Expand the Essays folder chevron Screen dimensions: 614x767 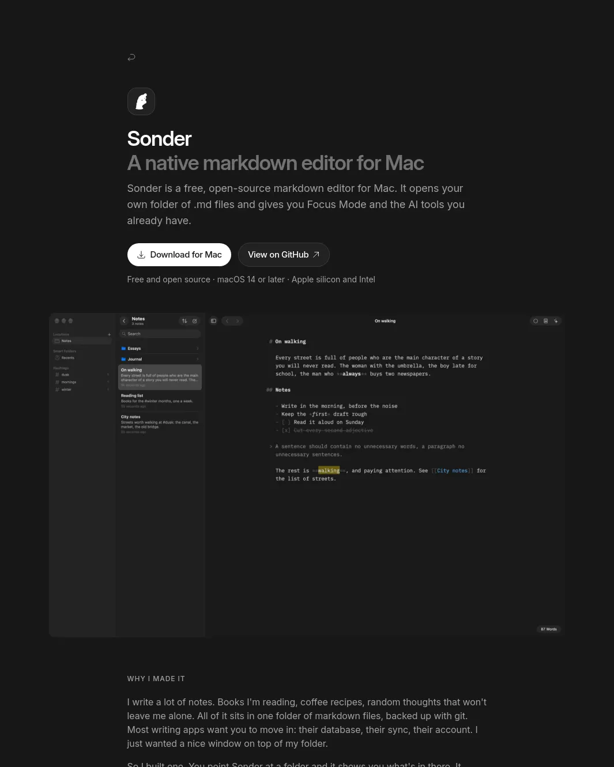tap(198, 349)
